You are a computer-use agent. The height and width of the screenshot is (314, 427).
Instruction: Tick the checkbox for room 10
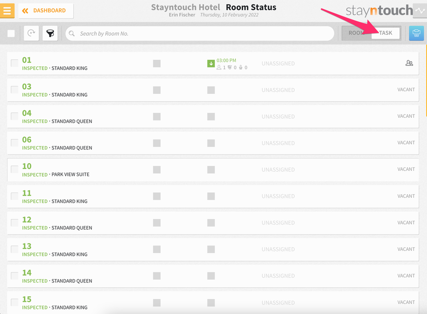[14, 169]
